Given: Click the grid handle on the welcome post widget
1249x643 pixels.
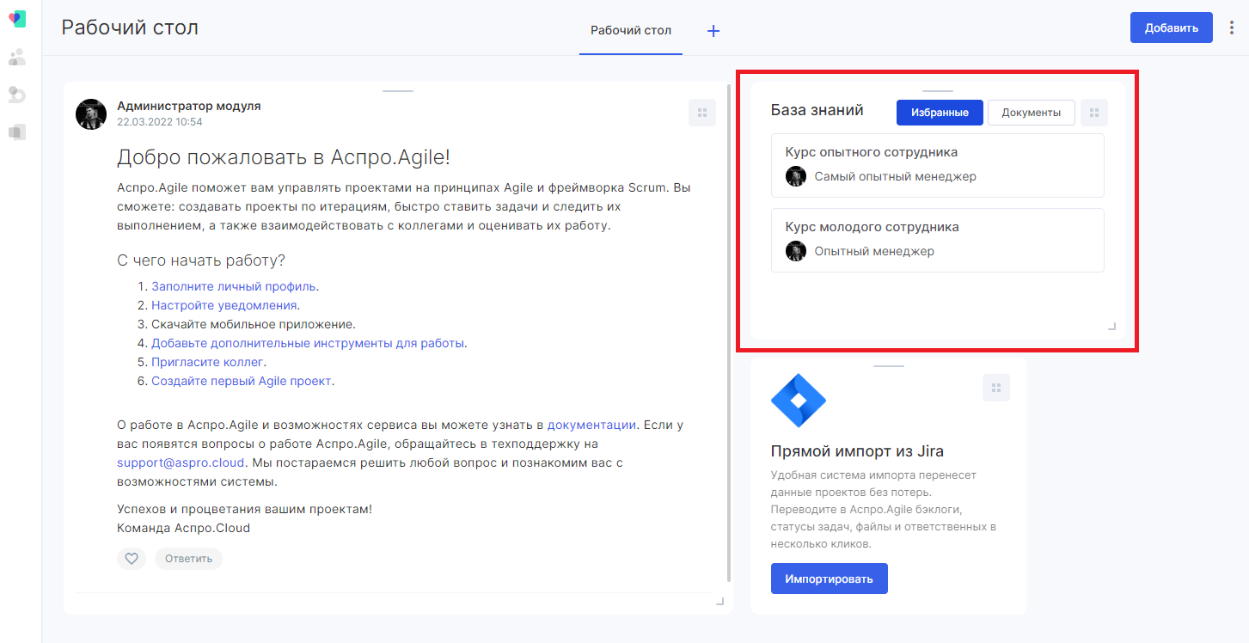Looking at the screenshot, I should tap(702, 113).
